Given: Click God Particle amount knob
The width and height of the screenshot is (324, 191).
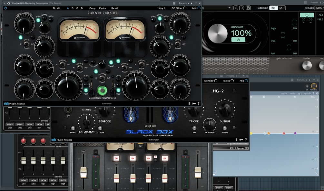Looking at the screenshot, I should (218, 33).
